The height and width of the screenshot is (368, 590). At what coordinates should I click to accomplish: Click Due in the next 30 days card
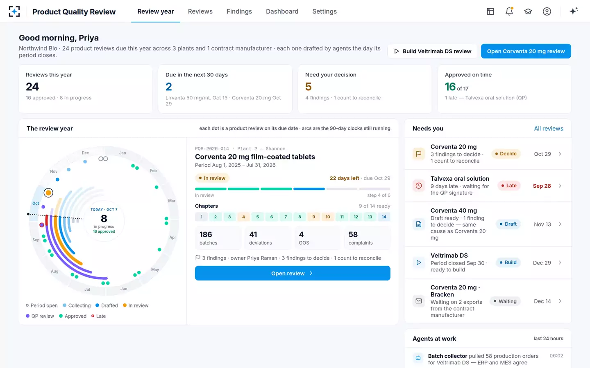(x=225, y=89)
